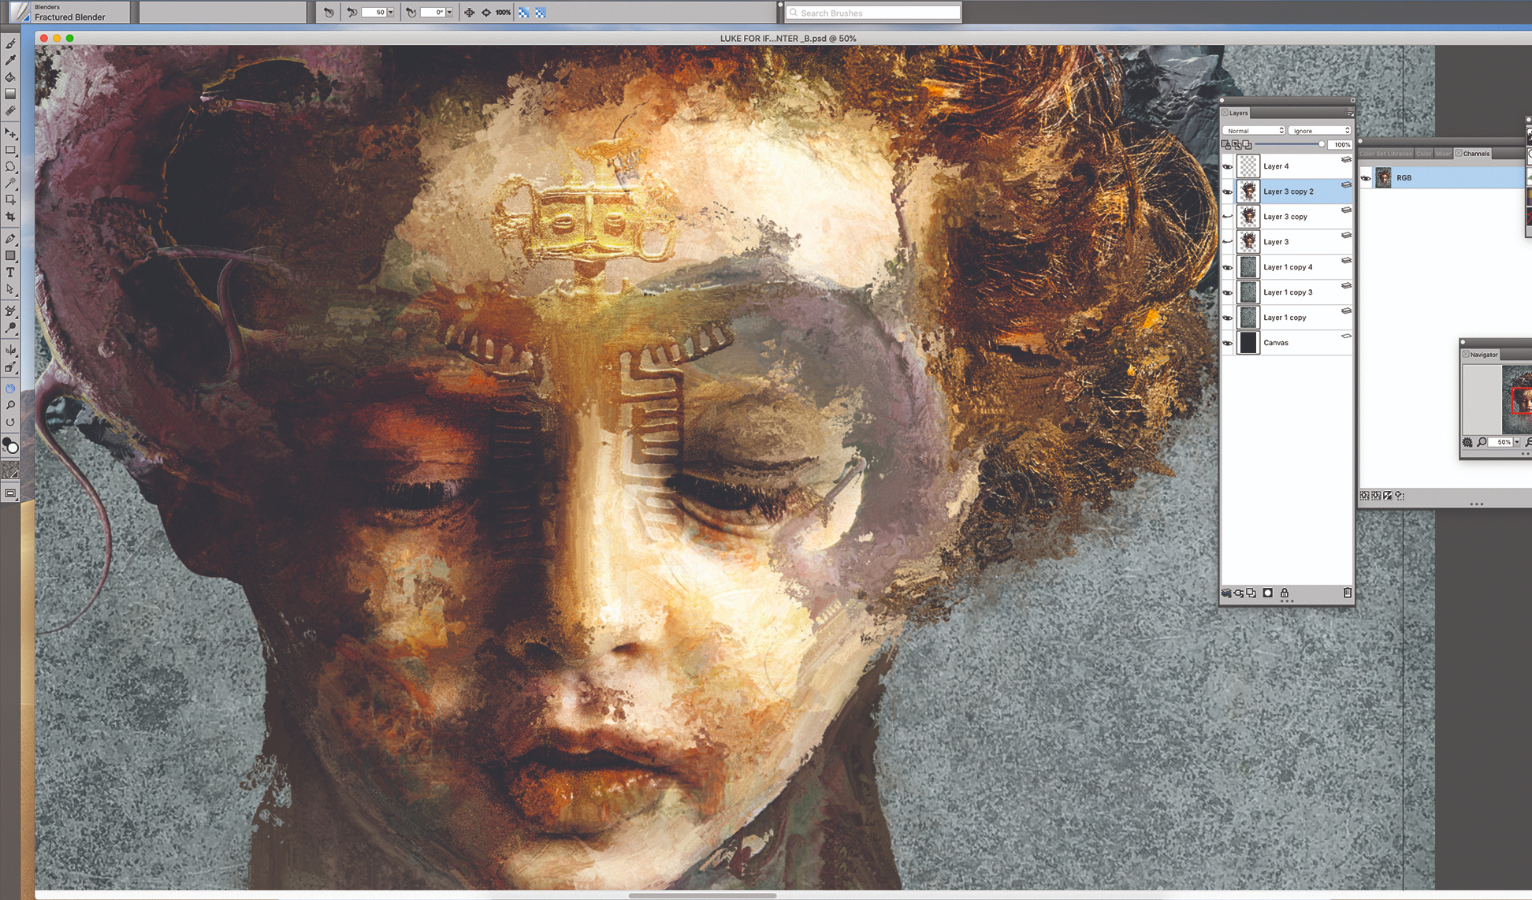Select the Navigator panel tab
Image resolution: width=1532 pixels, height=900 pixels.
[x=1481, y=355]
